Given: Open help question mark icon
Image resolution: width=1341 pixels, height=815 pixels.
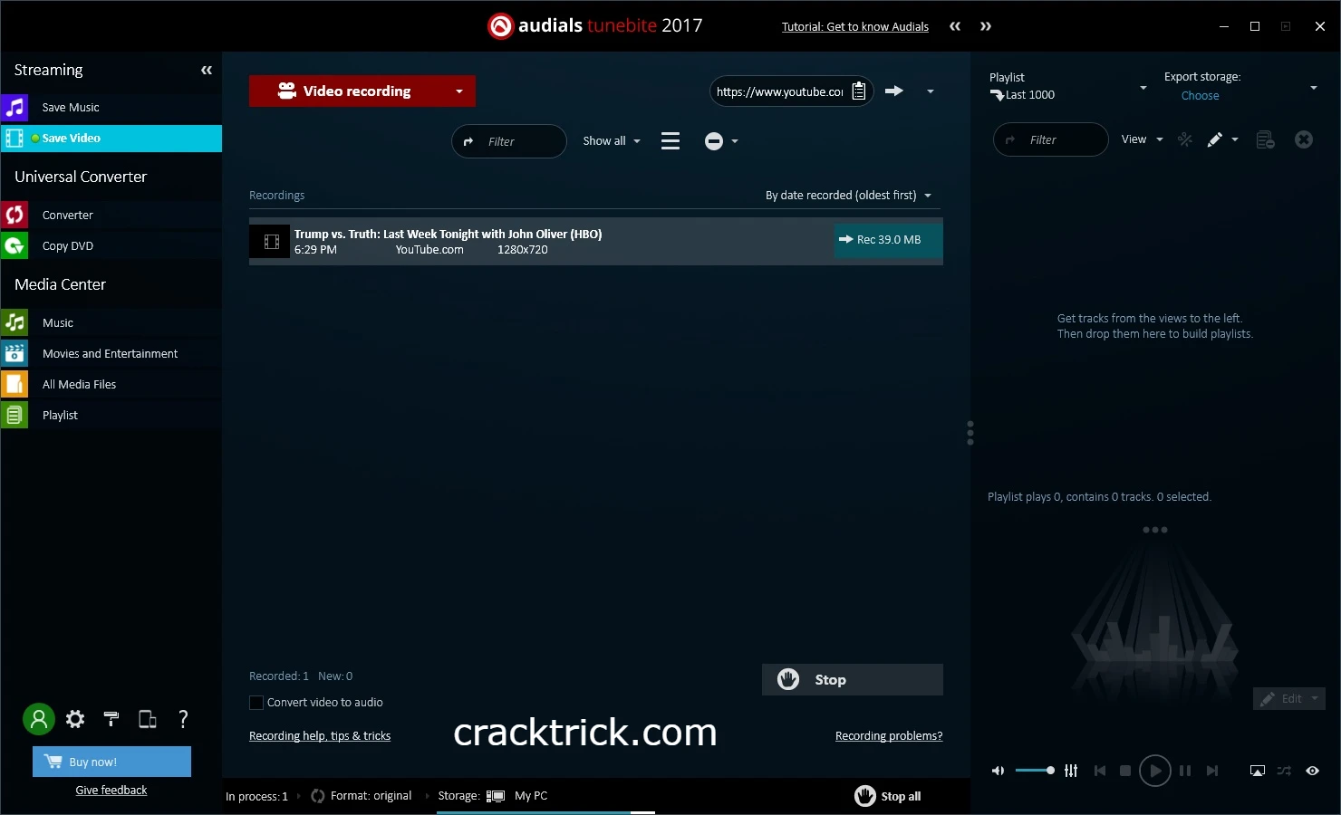Looking at the screenshot, I should point(183,719).
